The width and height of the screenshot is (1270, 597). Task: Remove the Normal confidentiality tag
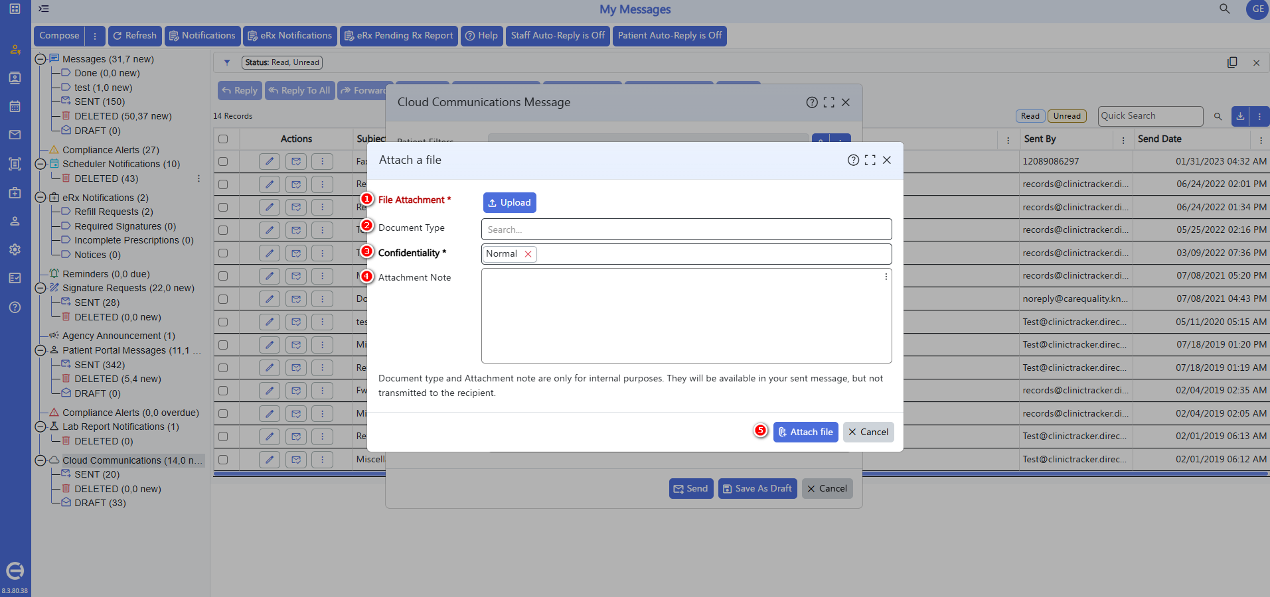click(528, 254)
